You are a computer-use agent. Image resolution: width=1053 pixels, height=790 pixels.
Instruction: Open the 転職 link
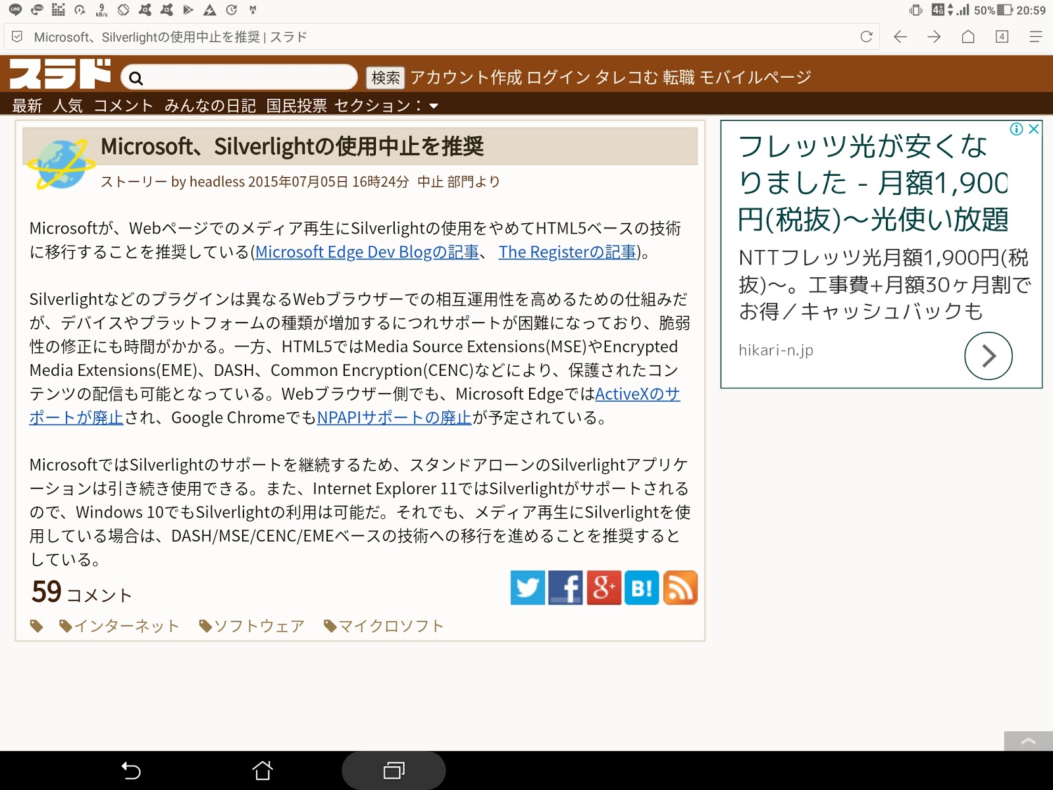tap(679, 78)
